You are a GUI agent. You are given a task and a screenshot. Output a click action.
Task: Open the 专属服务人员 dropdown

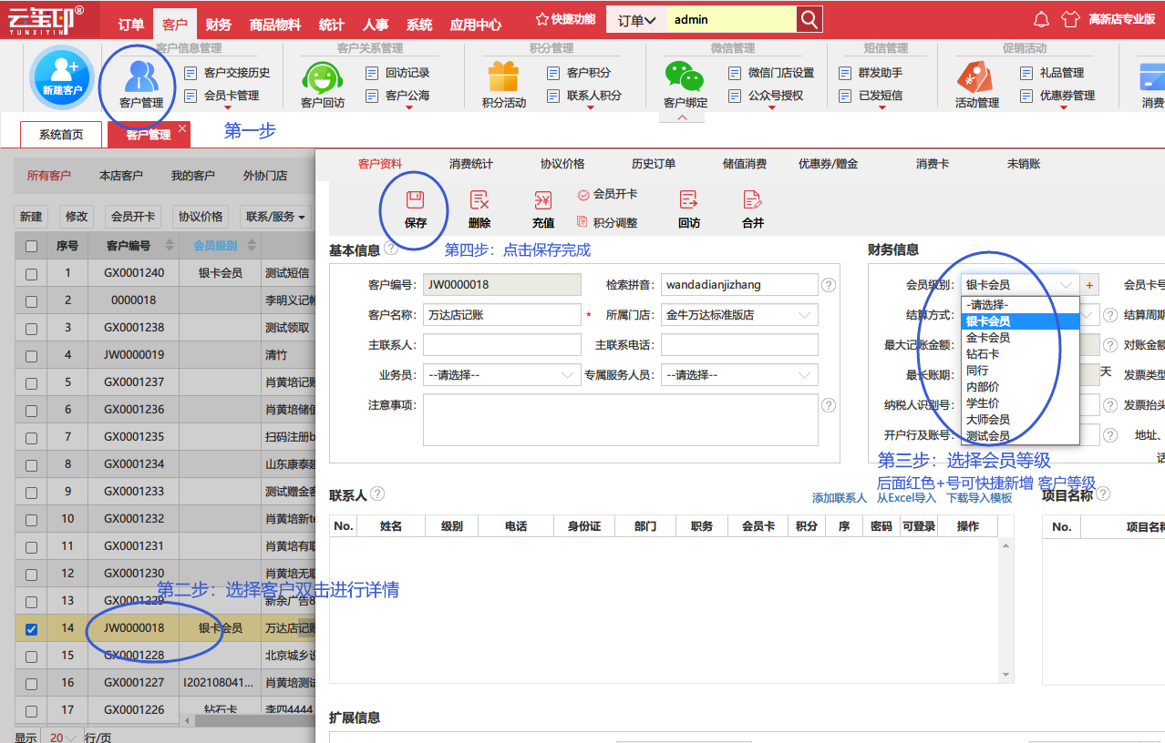[739, 375]
